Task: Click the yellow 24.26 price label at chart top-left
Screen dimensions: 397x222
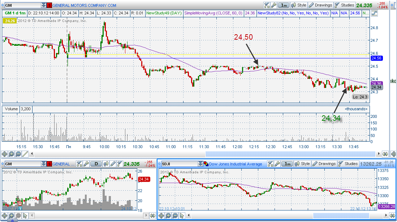Action: (x=10, y=21)
